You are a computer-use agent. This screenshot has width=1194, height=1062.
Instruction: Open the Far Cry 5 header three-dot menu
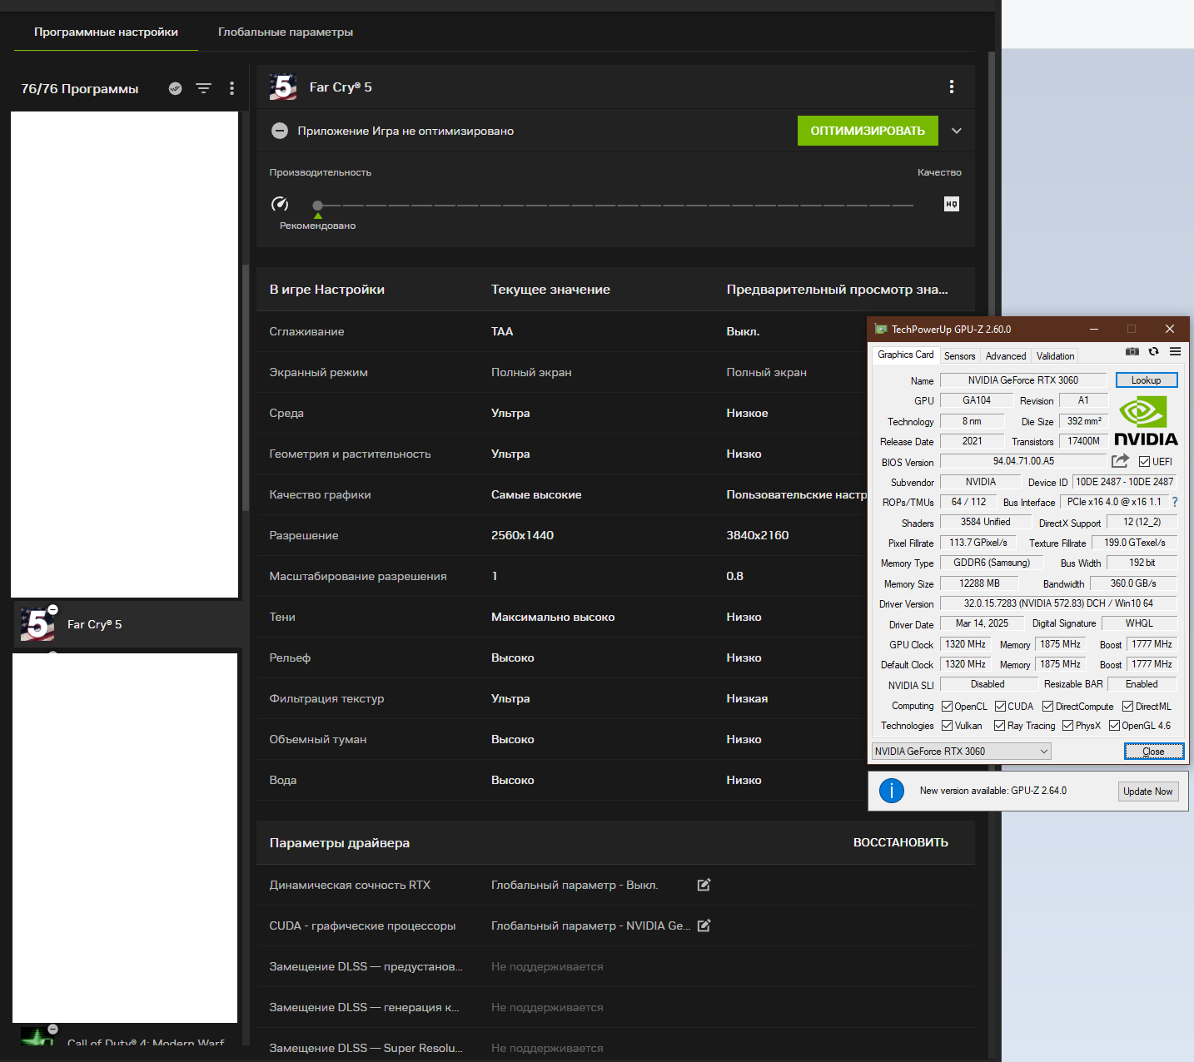pyautogui.click(x=952, y=87)
